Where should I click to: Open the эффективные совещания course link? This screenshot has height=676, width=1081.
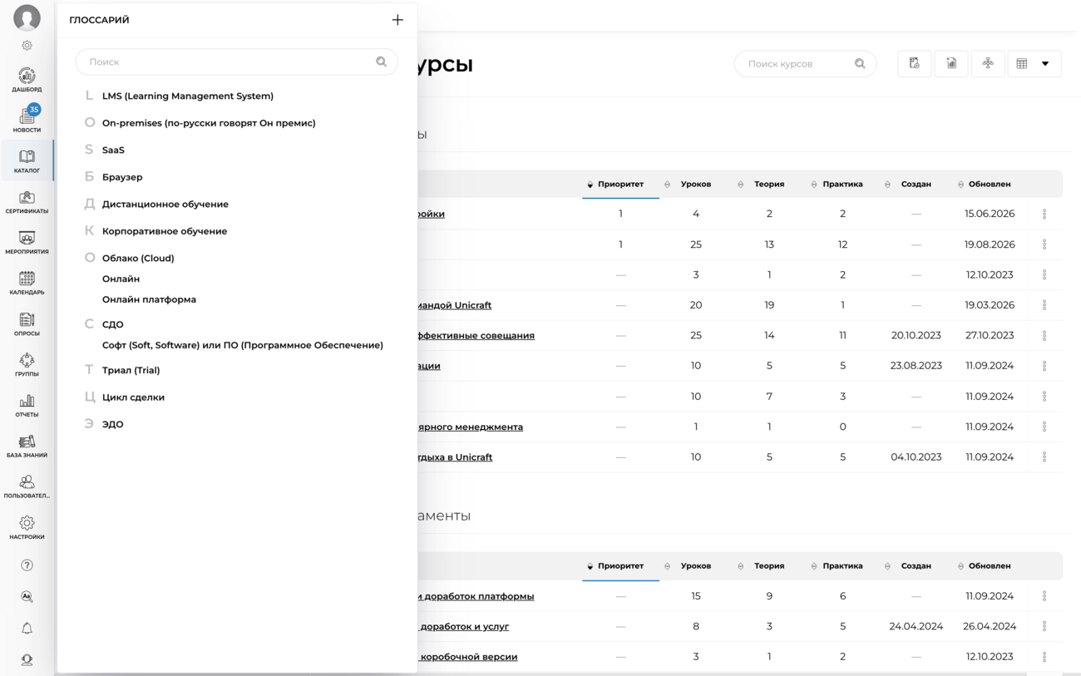pyautogui.click(x=476, y=335)
